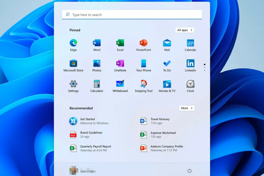This screenshot has height=176, width=264.
Task: Open Expense Worksheet file
Action: [158, 135]
